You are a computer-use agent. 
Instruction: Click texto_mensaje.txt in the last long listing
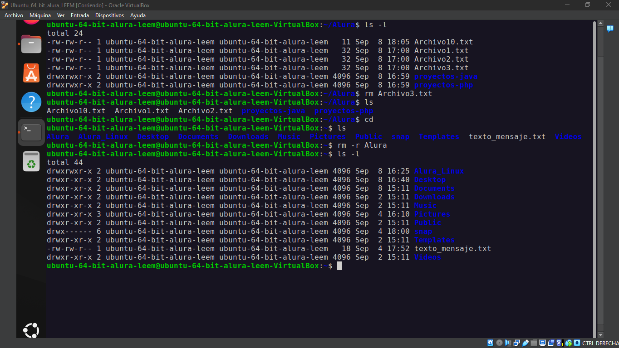(452, 248)
